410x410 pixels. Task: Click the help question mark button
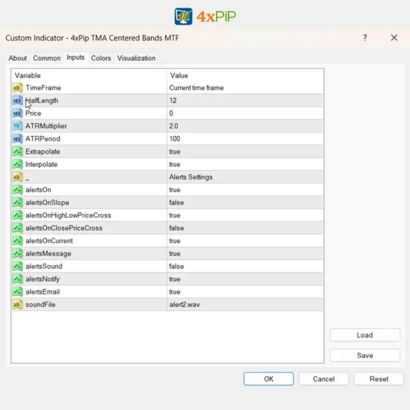(x=365, y=38)
